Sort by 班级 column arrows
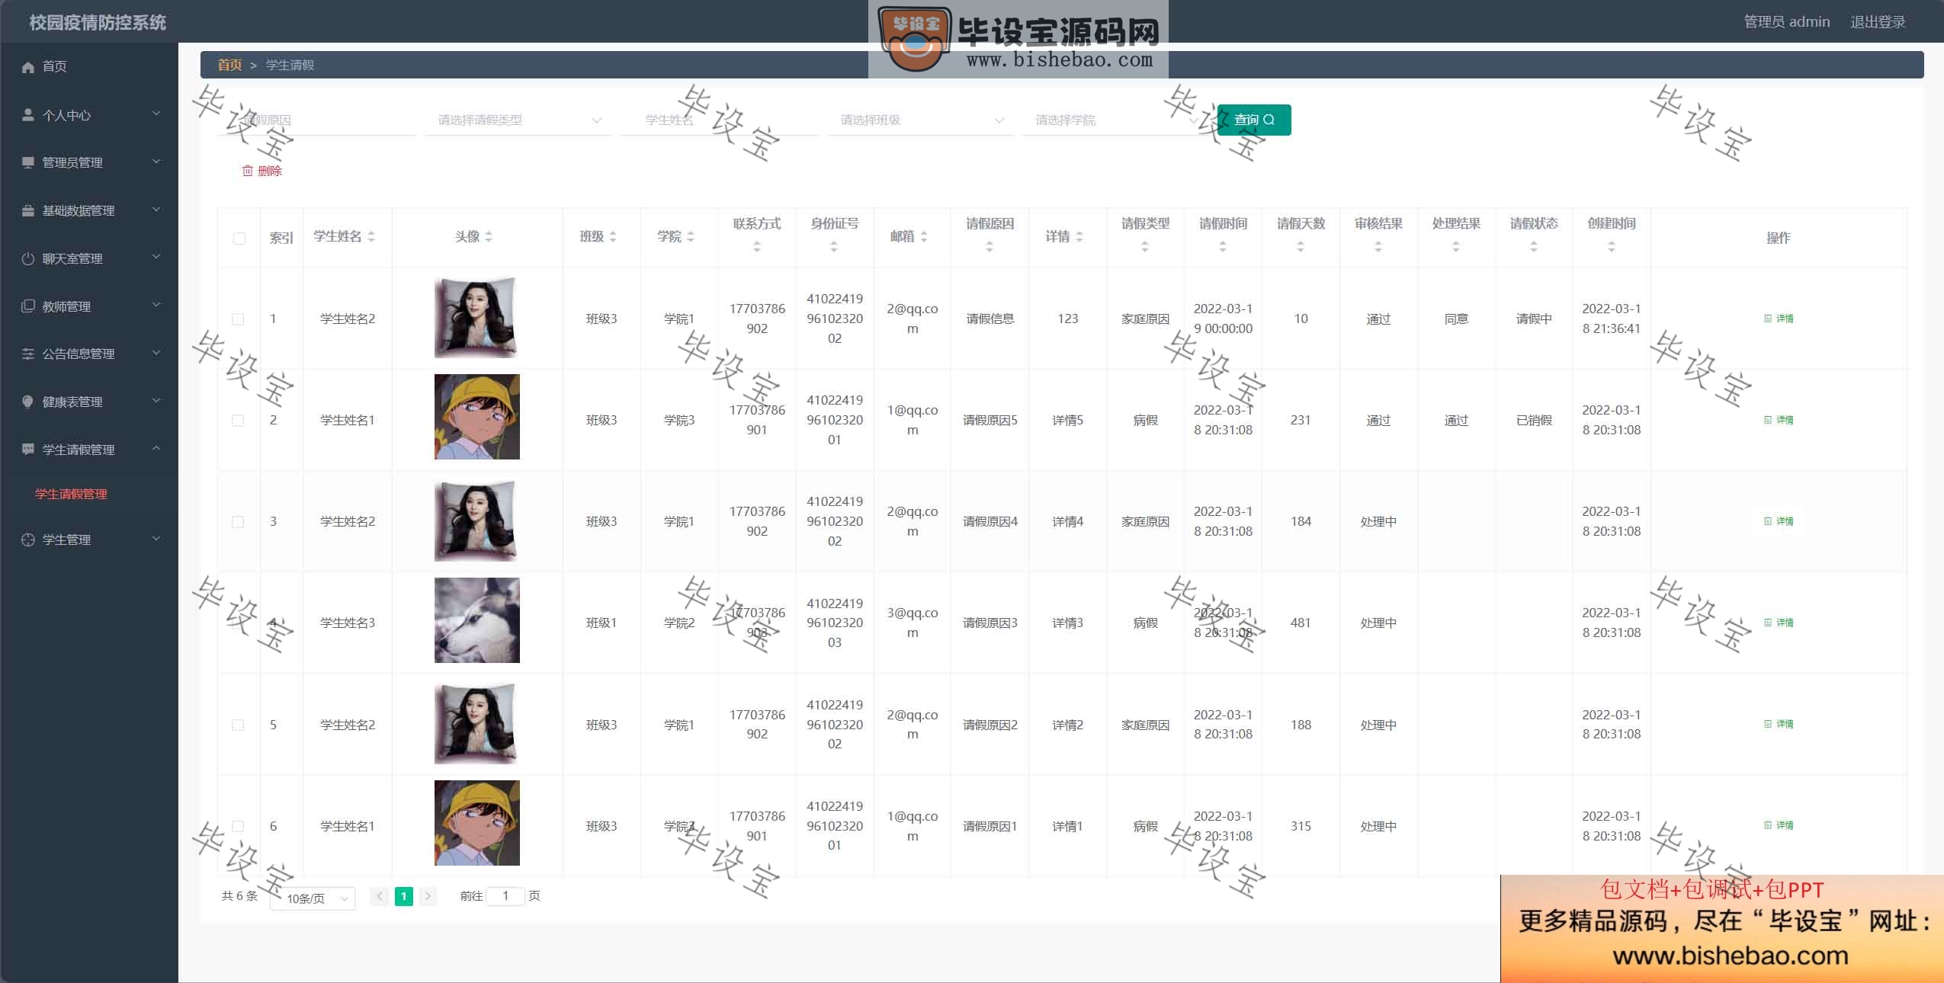The width and height of the screenshot is (1944, 983). (x=613, y=237)
